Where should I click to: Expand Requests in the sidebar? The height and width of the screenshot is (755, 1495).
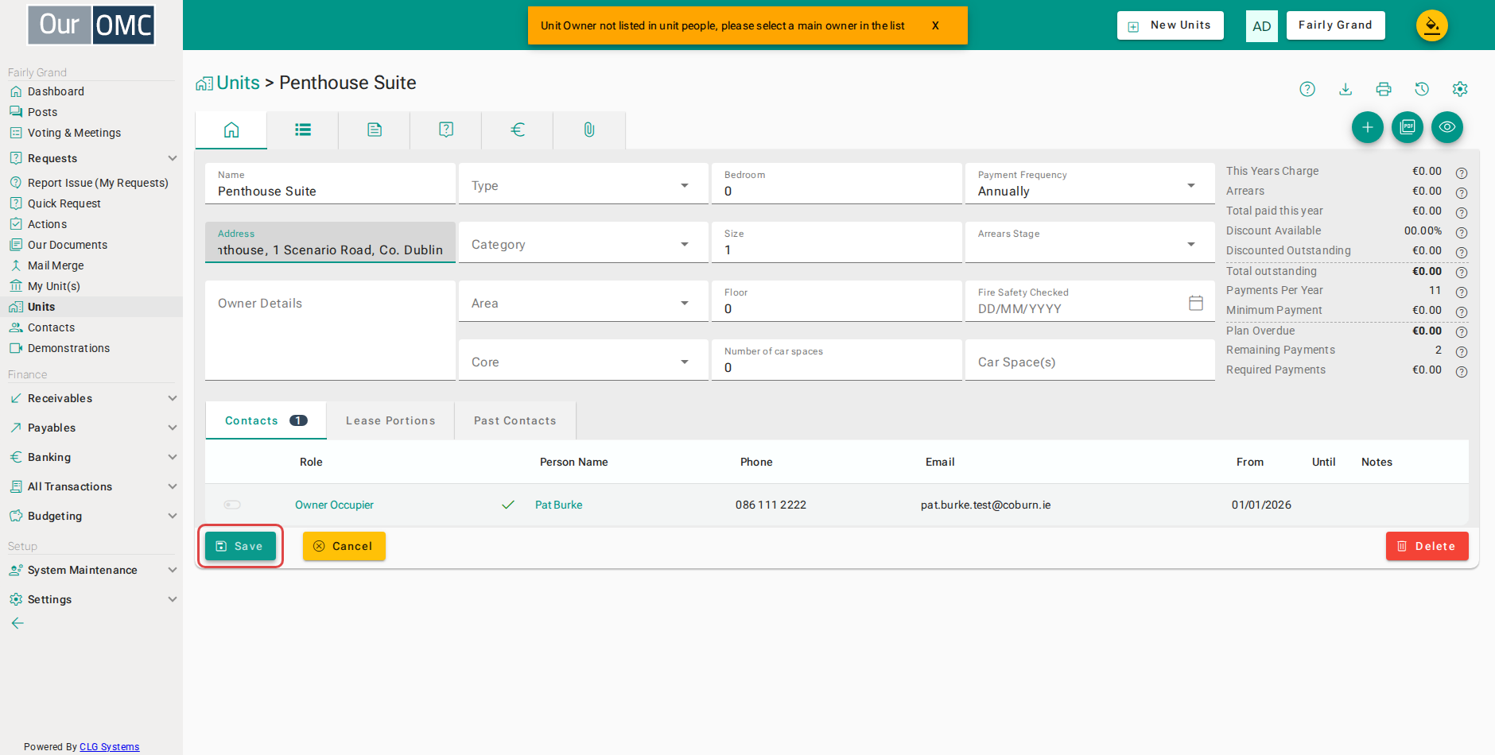pos(93,158)
